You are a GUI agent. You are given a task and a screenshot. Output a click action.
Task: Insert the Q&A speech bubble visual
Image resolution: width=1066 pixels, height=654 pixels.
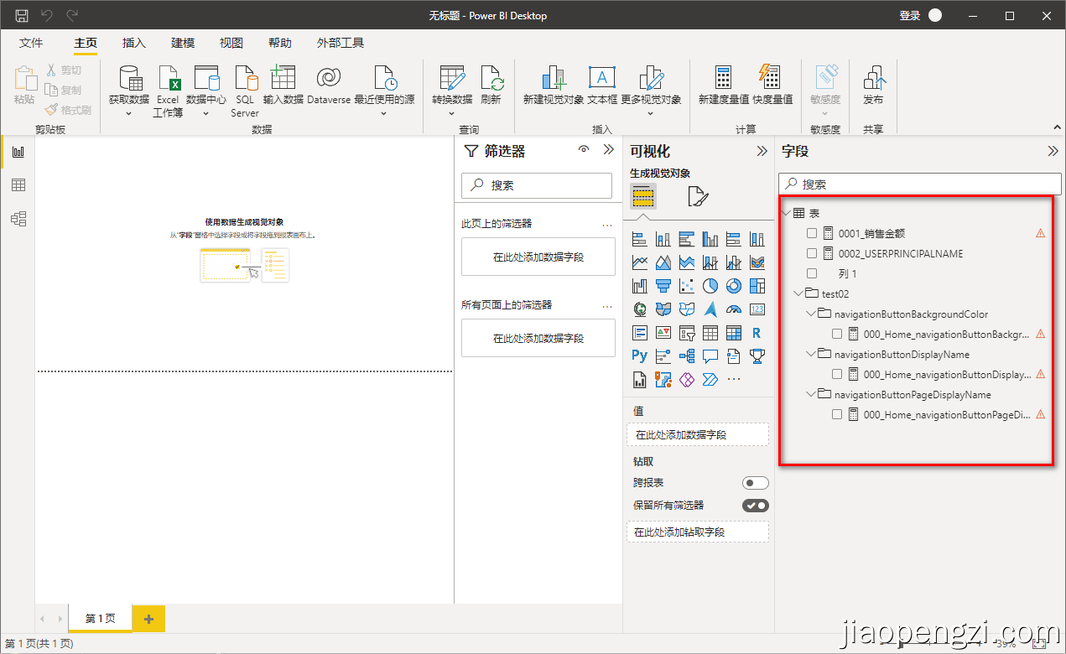click(x=710, y=356)
